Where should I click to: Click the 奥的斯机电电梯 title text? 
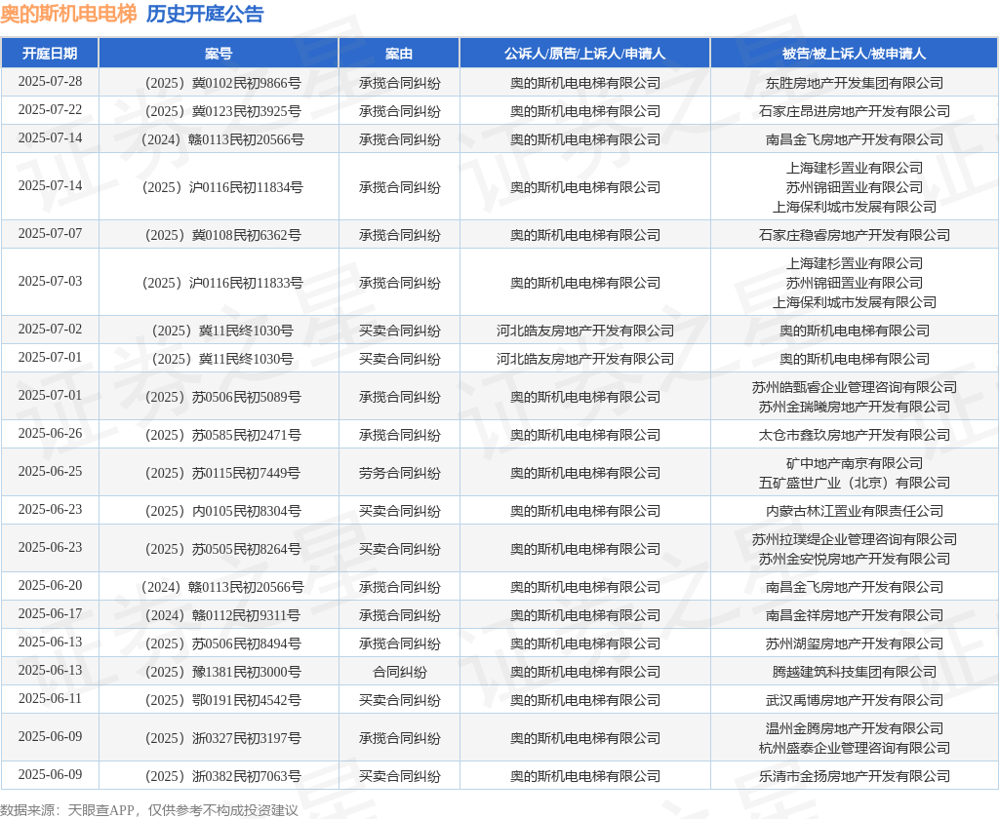[68, 14]
